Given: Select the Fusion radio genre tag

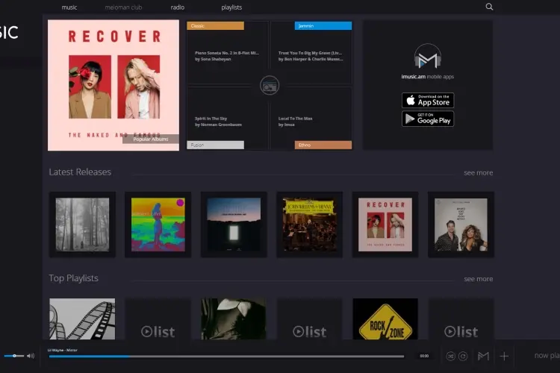Looking at the screenshot, I should point(215,145).
